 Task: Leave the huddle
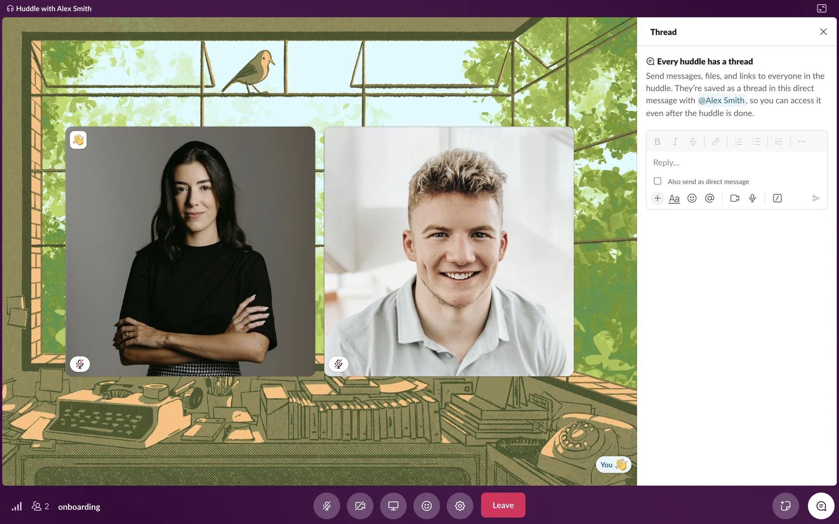(x=503, y=505)
